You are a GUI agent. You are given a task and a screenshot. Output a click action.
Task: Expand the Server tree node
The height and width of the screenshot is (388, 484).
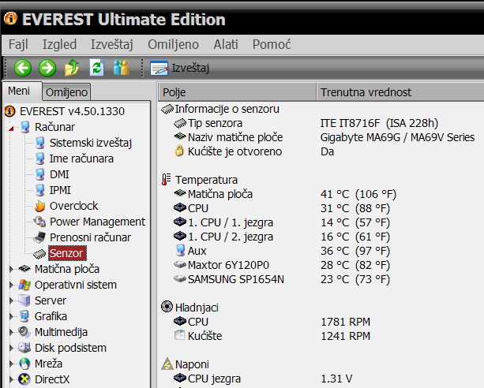coord(11,300)
